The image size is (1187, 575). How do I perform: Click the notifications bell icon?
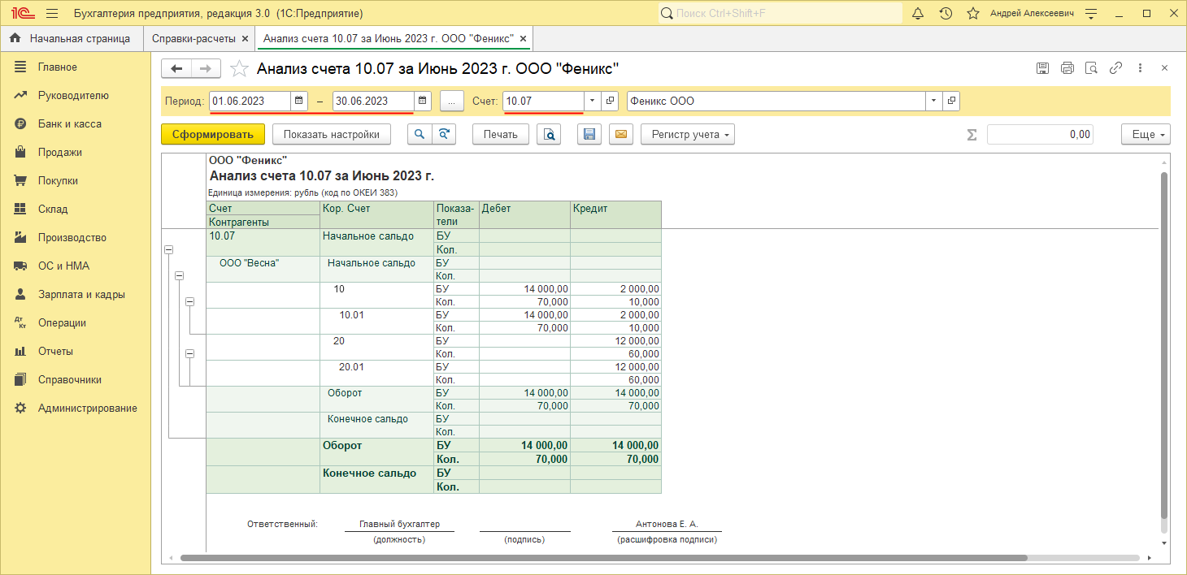[918, 14]
